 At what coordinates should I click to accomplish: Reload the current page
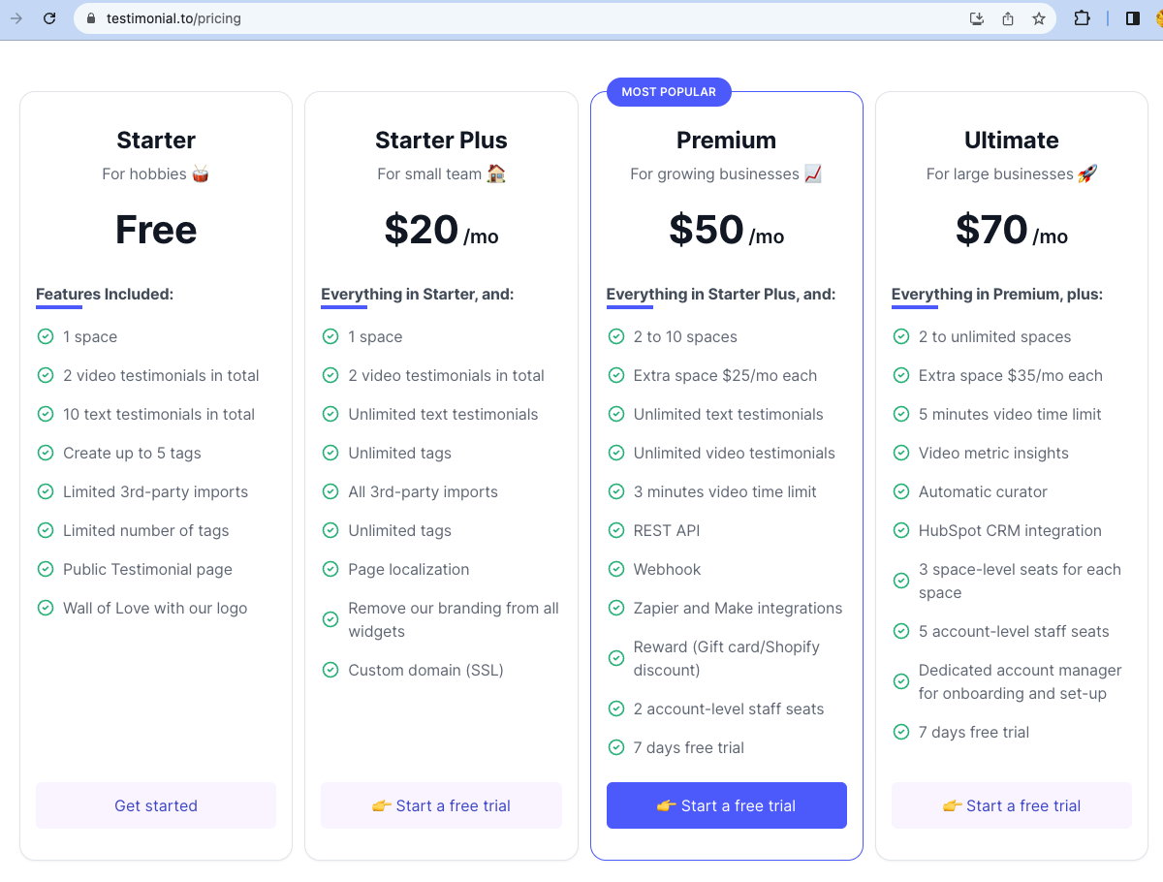tap(49, 18)
